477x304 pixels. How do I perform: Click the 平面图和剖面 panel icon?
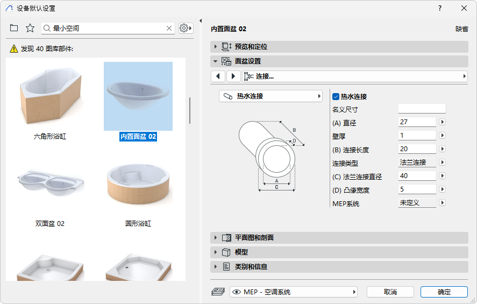click(x=226, y=238)
